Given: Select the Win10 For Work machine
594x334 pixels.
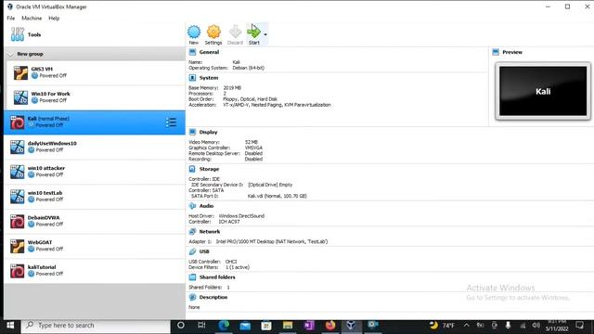Looking at the screenshot, I should click(95, 97).
